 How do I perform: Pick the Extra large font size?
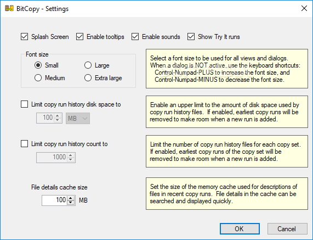pos(88,78)
